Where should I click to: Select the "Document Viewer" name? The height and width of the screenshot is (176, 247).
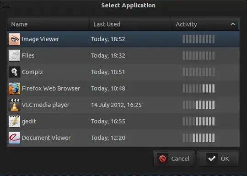pyautogui.click(x=46, y=138)
